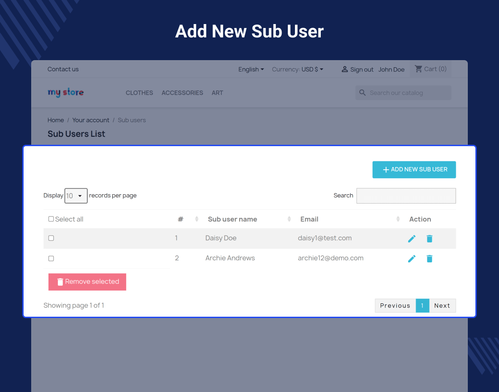Check the Daisy Doe row checkbox
This screenshot has width=499, height=392.
tap(51, 238)
